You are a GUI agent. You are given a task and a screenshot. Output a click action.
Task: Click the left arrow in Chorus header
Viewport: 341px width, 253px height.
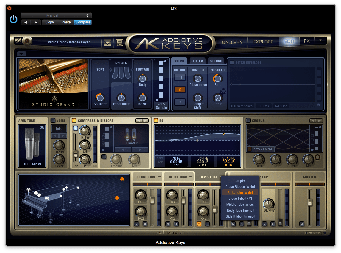313,121
